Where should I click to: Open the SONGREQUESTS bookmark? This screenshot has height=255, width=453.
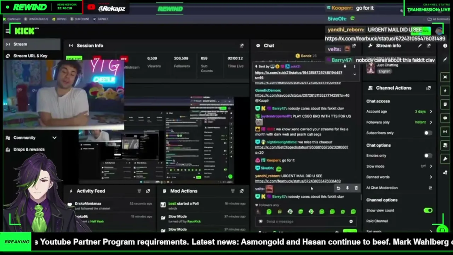pyautogui.click(x=36, y=19)
